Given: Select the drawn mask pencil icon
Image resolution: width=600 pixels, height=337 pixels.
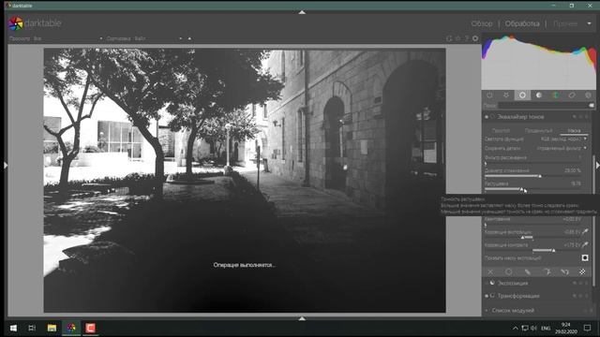Looking at the screenshot, I should (527, 271).
